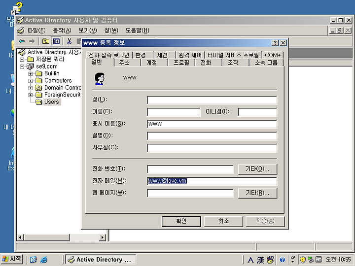Screen dimensions: 355x266
Task: Toggle the console tree show/hide icon
Action: pos(56,41)
